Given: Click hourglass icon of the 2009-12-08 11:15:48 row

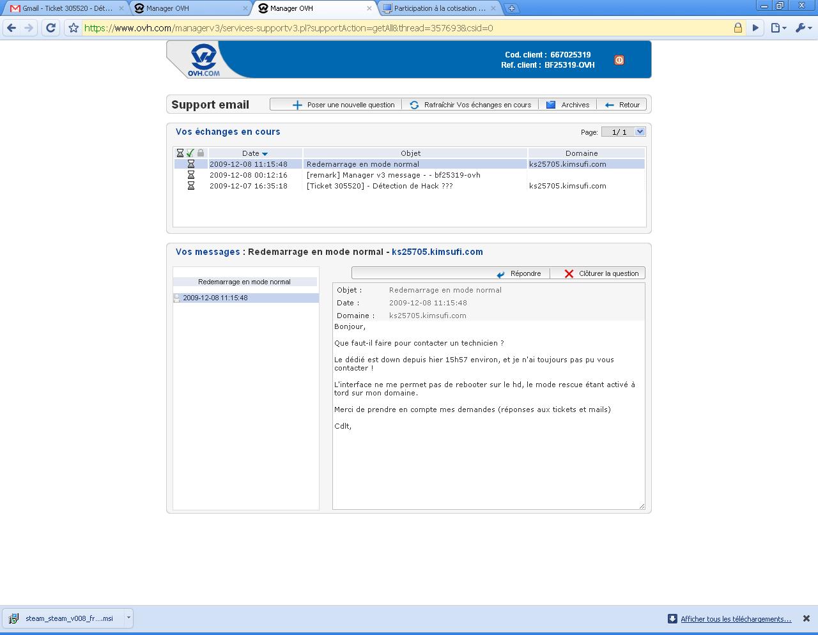Looking at the screenshot, I should pyautogui.click(x=190, y=164).
